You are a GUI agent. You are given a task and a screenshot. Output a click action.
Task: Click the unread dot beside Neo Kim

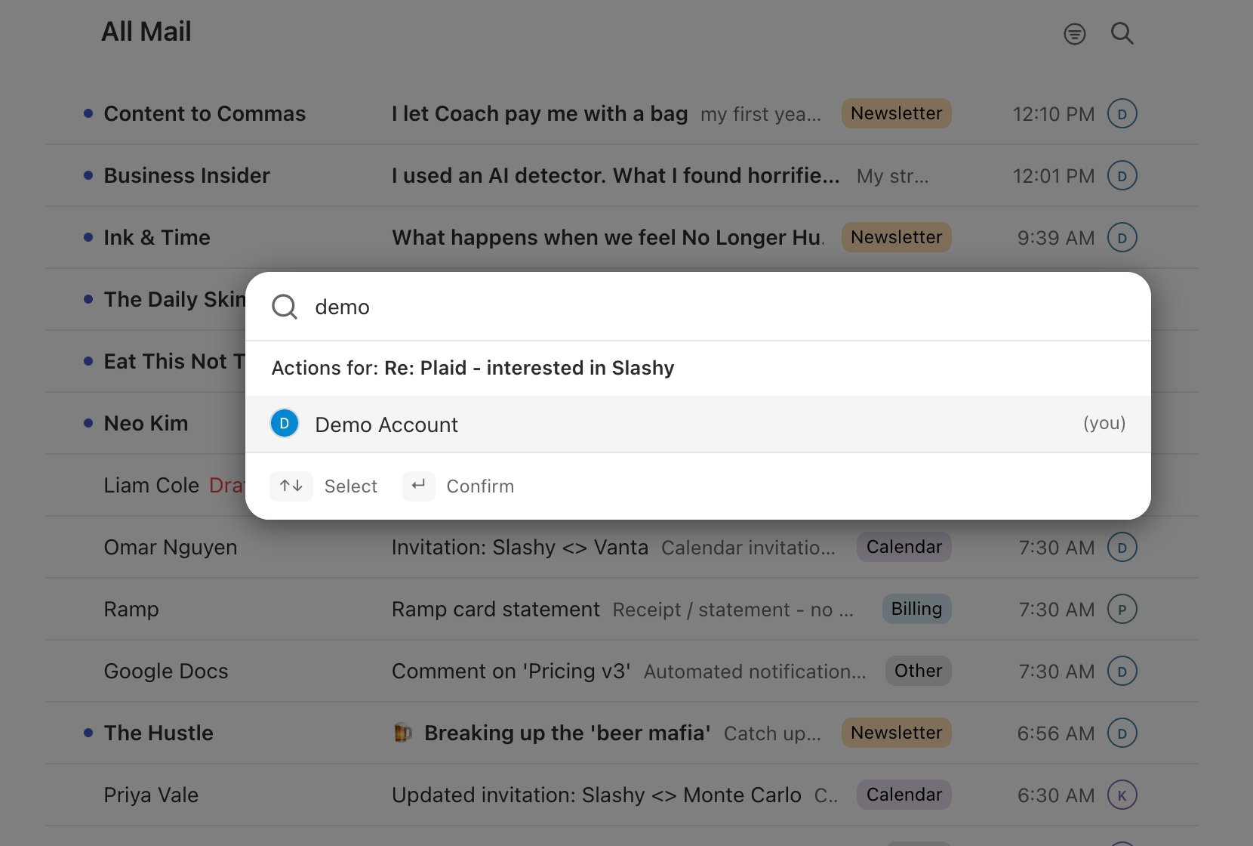tap(88, 423)
